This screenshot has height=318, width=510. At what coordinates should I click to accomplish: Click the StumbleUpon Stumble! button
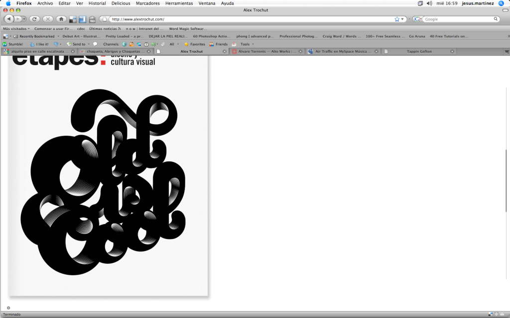pos(13,44)
